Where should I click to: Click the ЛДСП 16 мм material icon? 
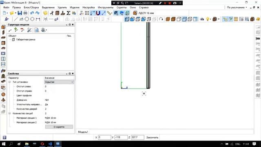click(135, 13)
